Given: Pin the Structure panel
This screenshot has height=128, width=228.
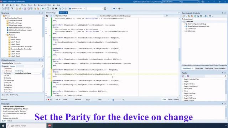Looking at the screenshot, I should 40,13.
